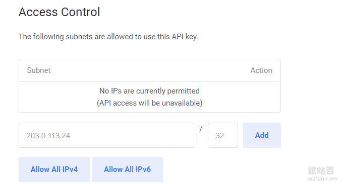Screen dimensions: 343x184
Task: Click the Add button
Action: [262, 135]
